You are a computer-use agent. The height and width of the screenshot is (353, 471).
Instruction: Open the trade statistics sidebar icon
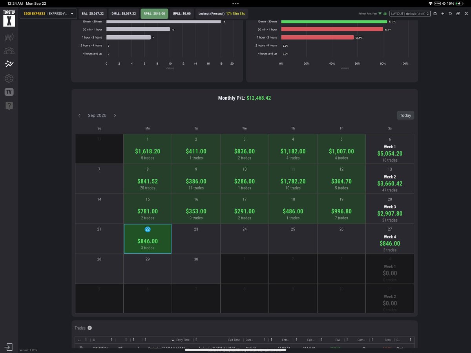point(9,64)
